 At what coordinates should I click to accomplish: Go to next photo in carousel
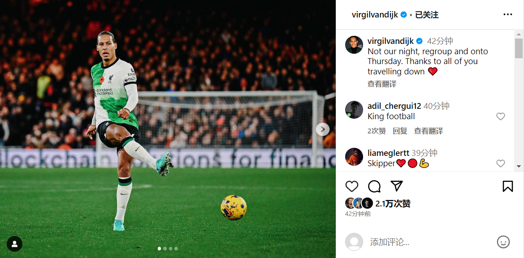(x=322, y=129)
